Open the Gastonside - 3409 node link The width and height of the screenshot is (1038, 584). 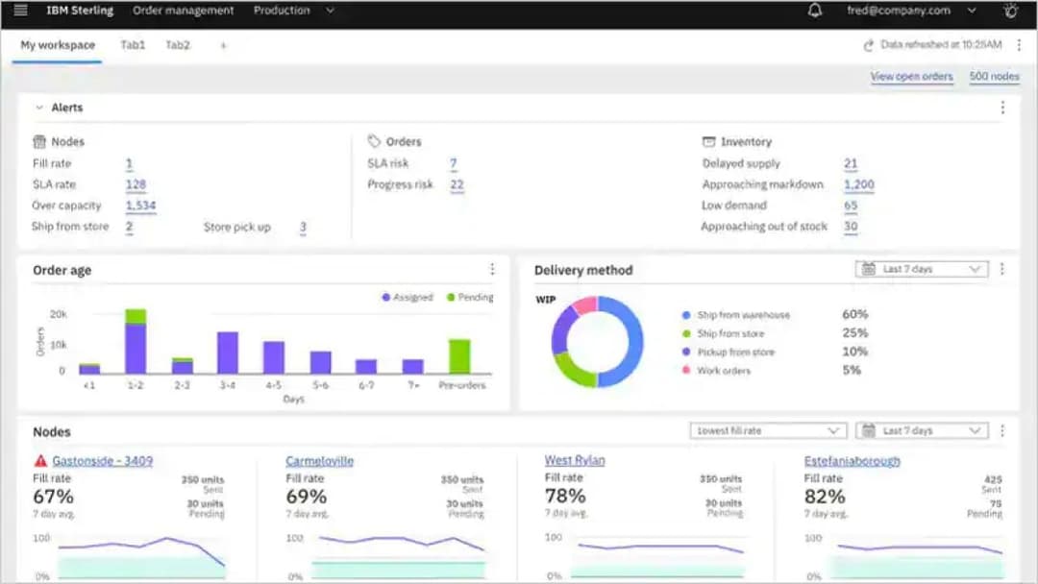pyautogui.click(x=102, y=461)
